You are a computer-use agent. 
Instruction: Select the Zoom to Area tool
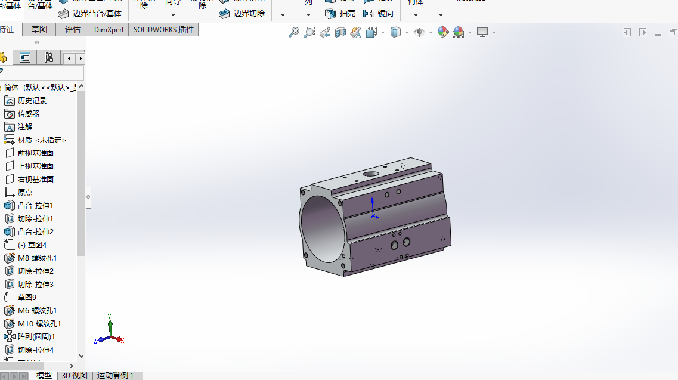coord(309,32)
